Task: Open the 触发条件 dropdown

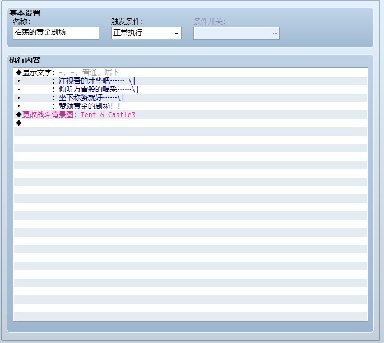Action: [146, 33]
